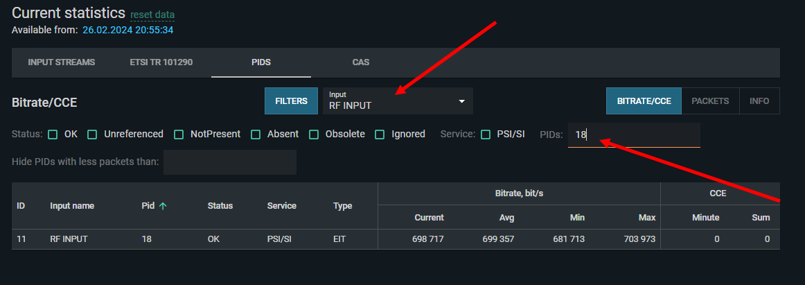Select the Bitrate/CCE view button
The width and height of the screenshot is (805, 285).
pyautogui.click(x=644, y=101)
